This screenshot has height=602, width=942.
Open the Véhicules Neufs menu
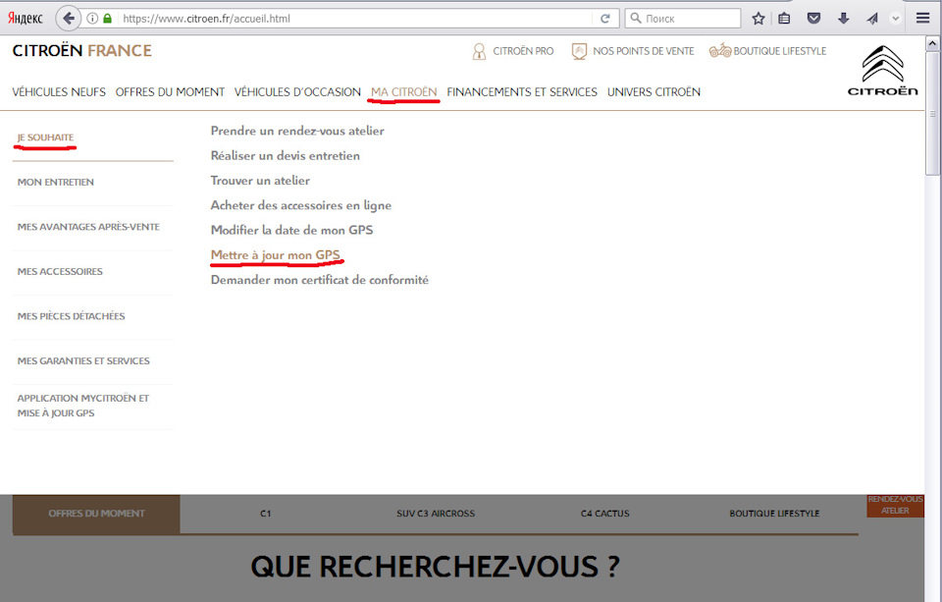tap(59, 92)
